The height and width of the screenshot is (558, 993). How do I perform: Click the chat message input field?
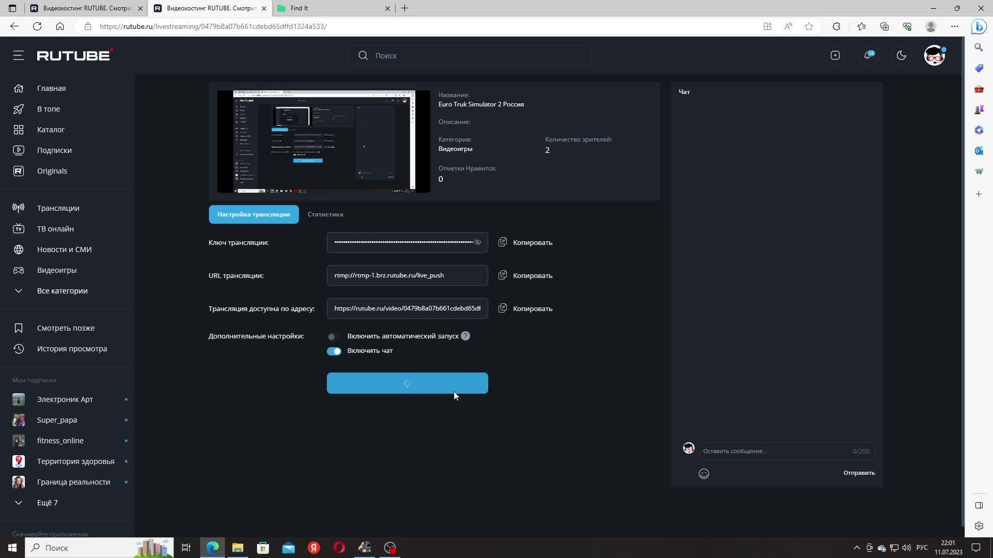pos(776,451)
